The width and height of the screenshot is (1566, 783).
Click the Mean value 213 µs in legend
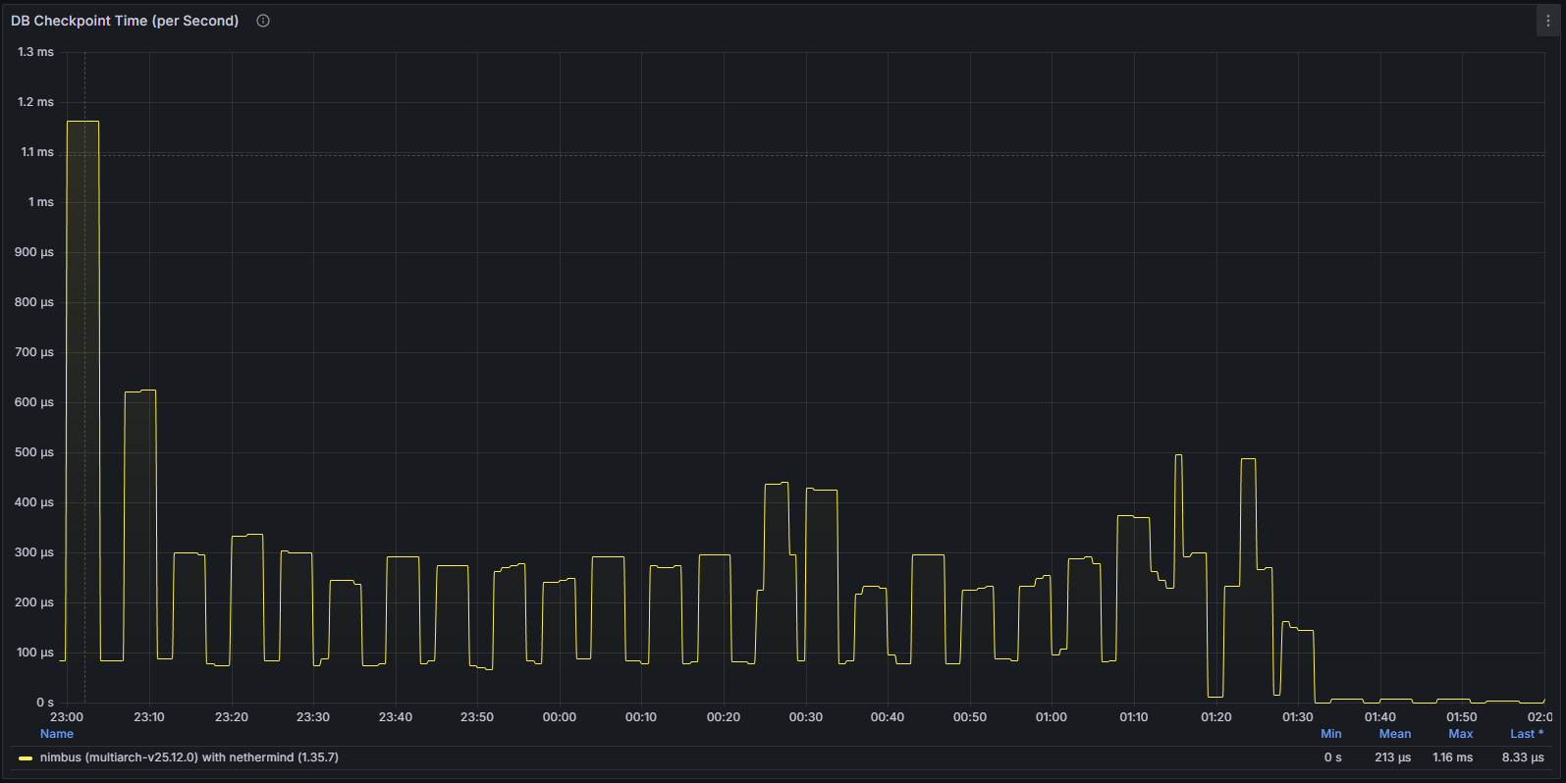(1392, 757)
